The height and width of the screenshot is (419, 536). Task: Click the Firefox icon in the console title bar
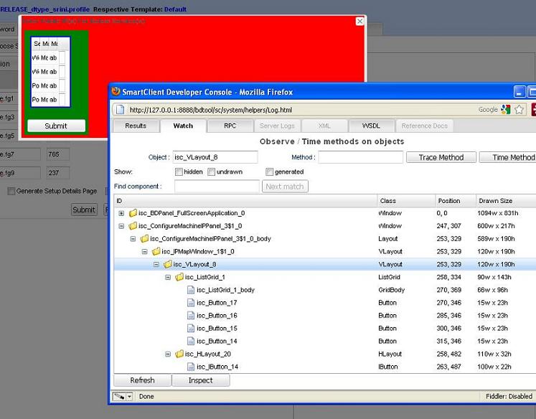(x=116, y=92)
